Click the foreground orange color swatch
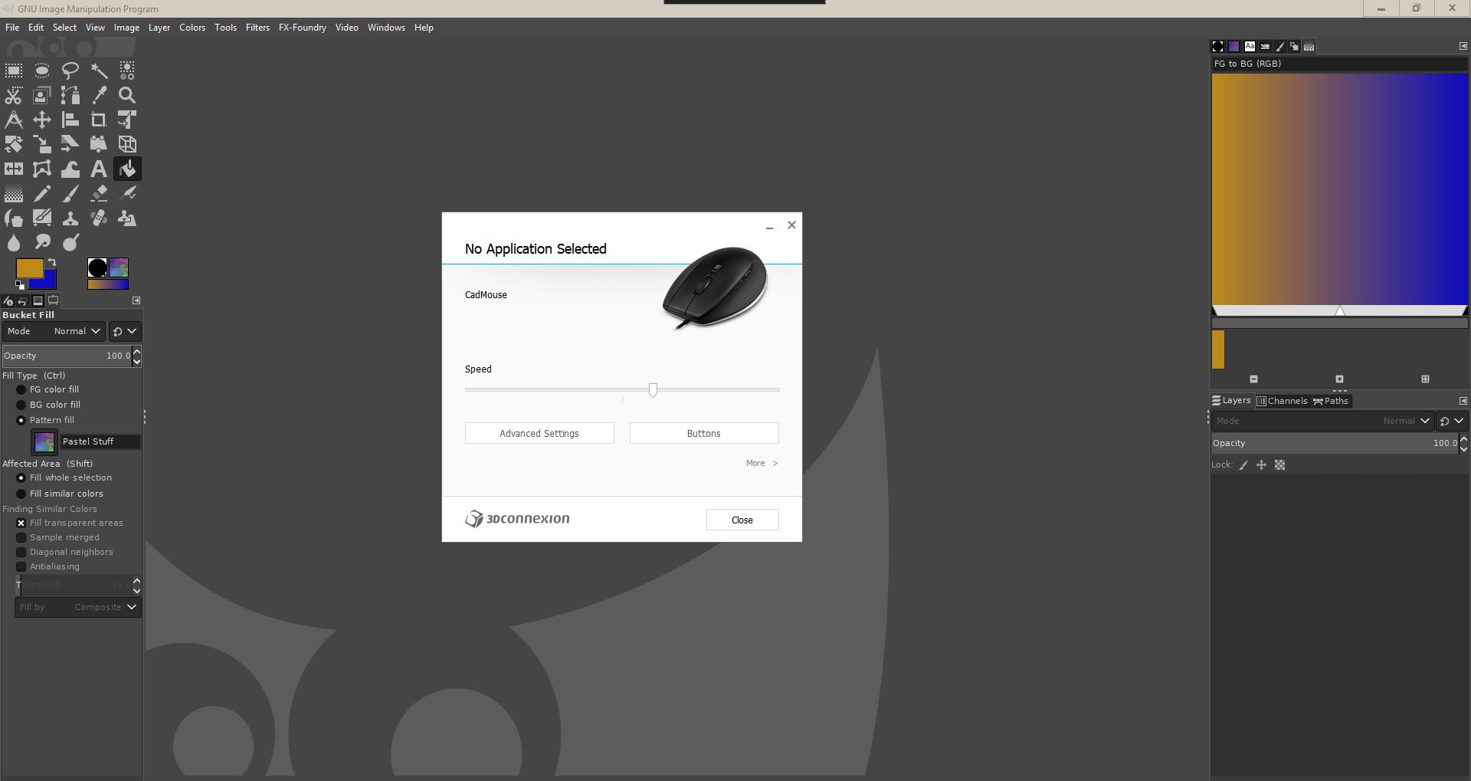The width and height of the screenshot is (1471, 781). click(x=30, y=267)
